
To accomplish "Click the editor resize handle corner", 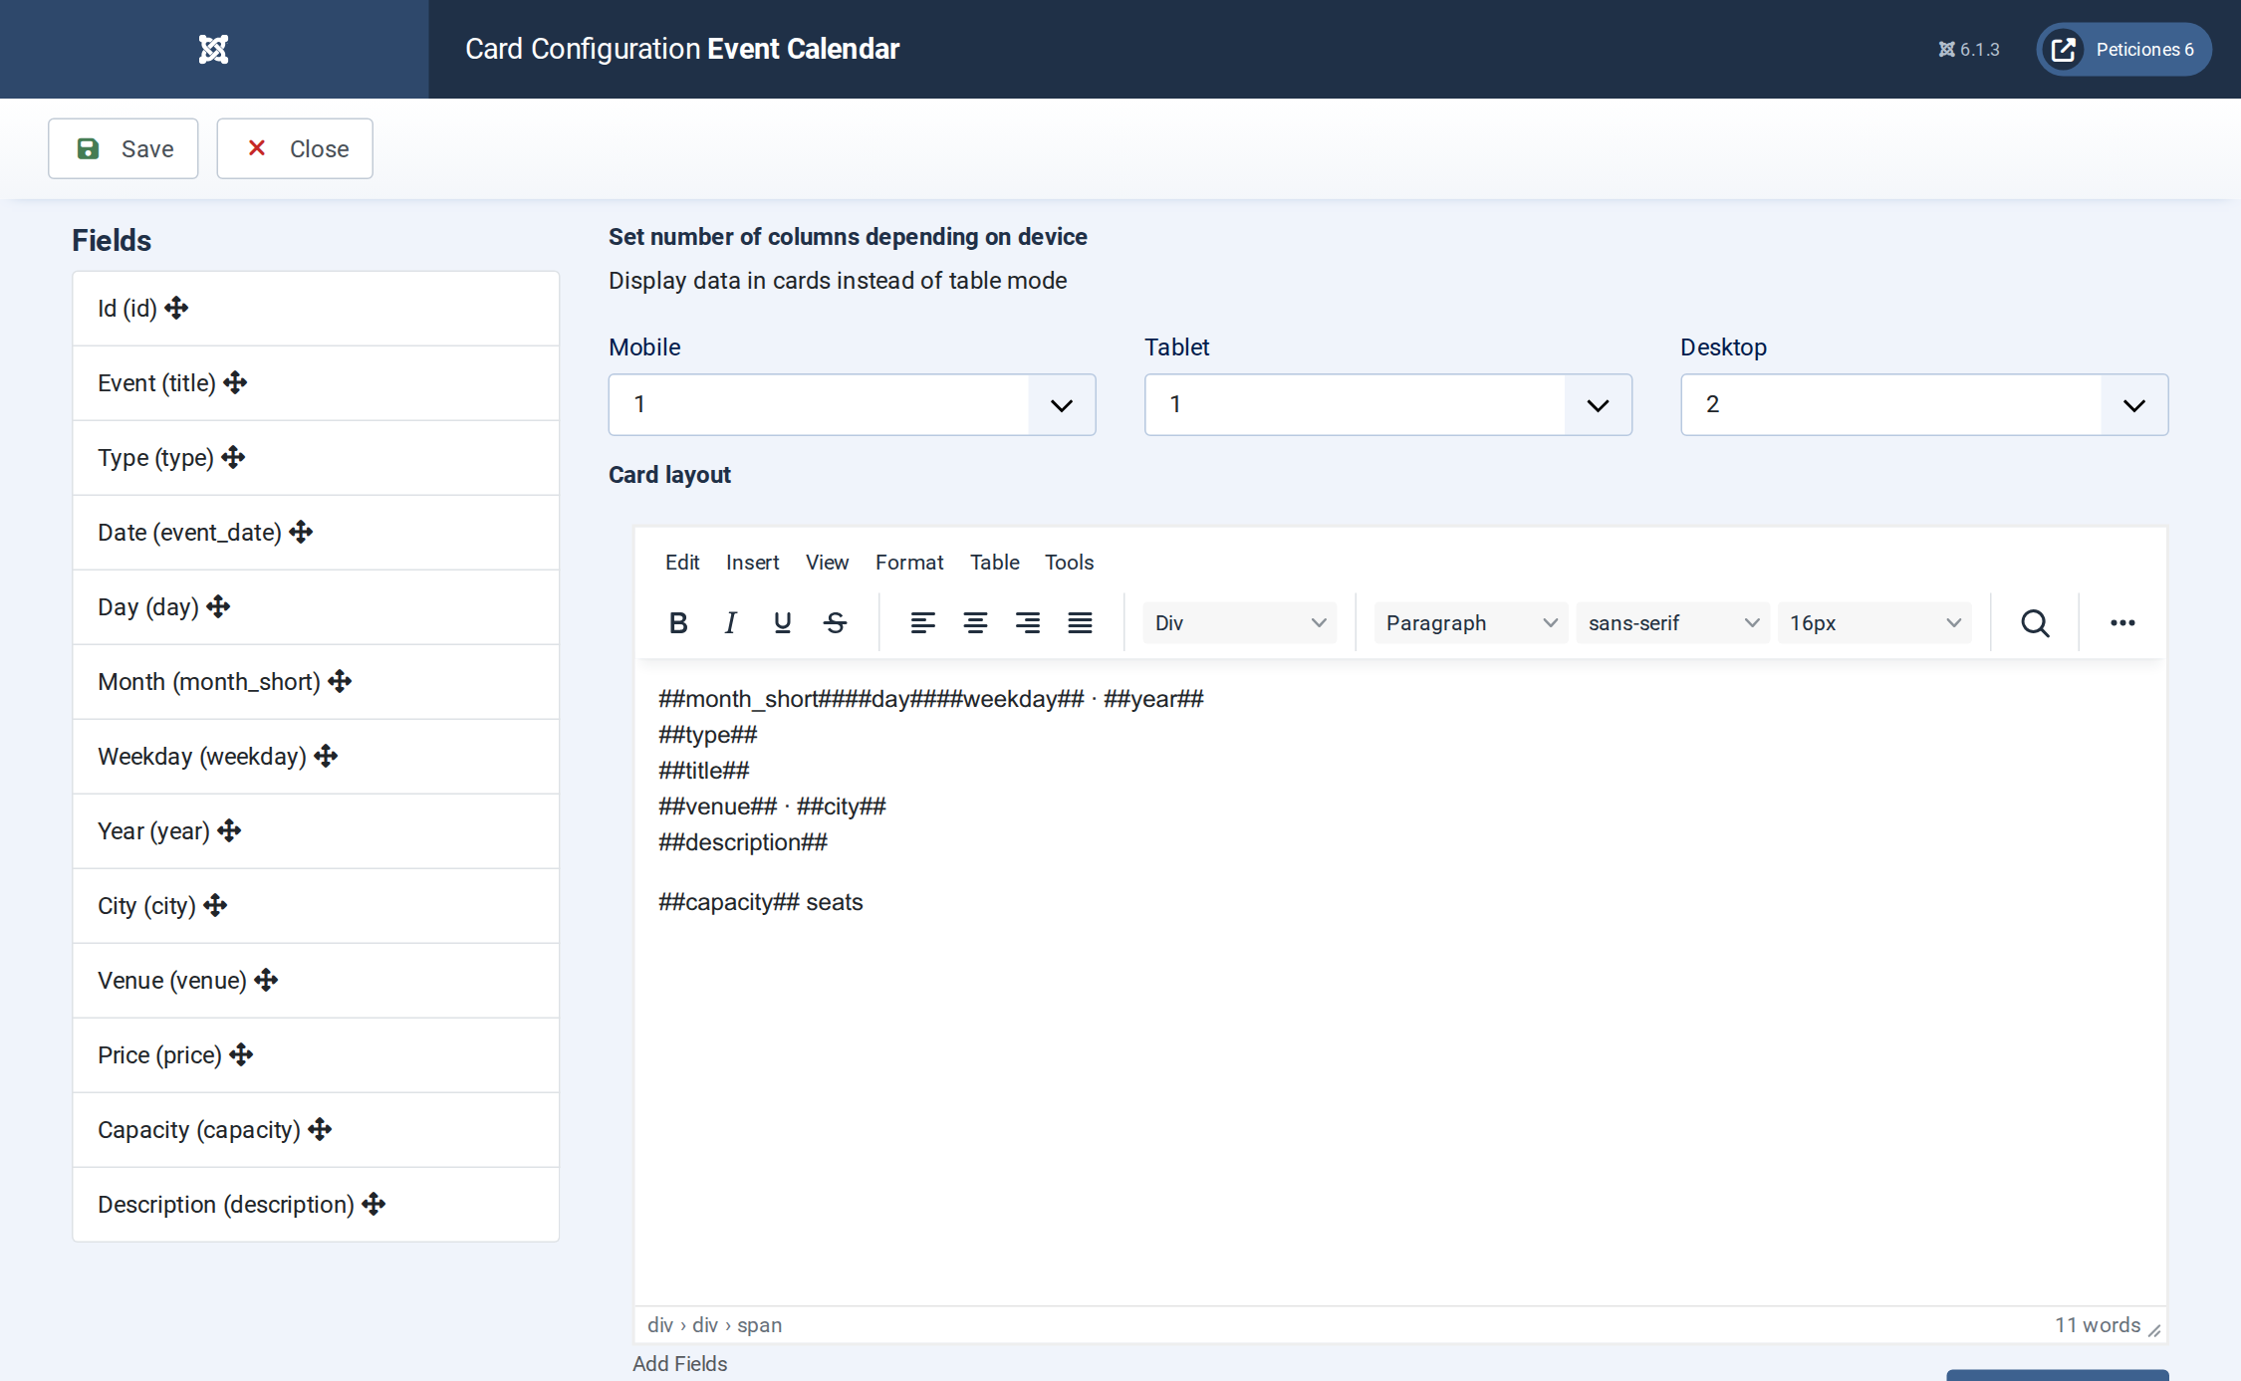I will (x=2154, y=1330).
